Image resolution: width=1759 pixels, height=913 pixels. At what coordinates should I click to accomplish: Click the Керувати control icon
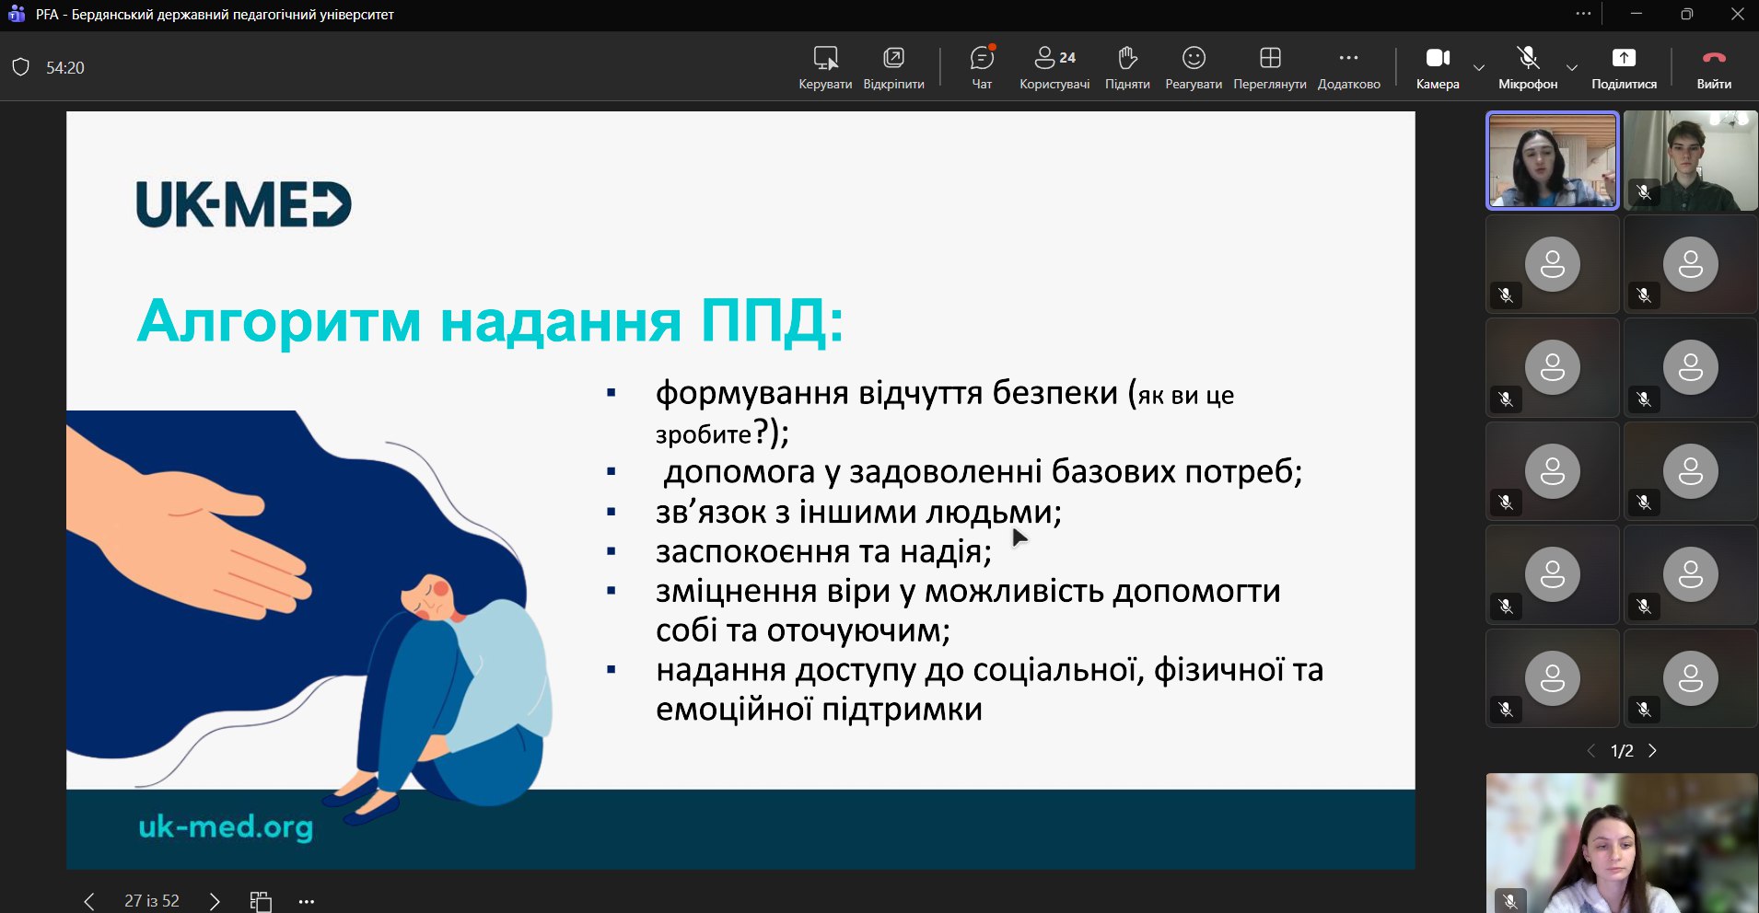click(824, 67)
